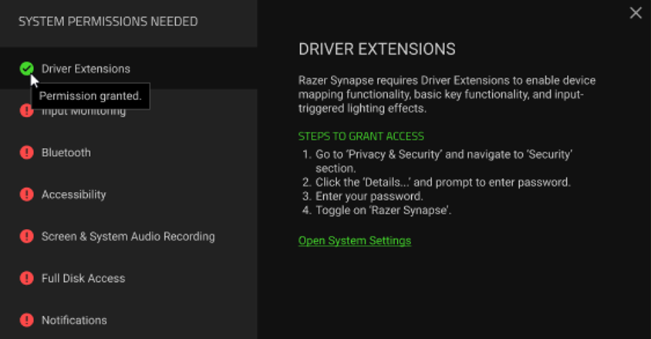The width and height of the screenshot is (651, 339).
Task: Click the DRIVER EXTENSIONS heading in details pane
Action: click(377, 49)
